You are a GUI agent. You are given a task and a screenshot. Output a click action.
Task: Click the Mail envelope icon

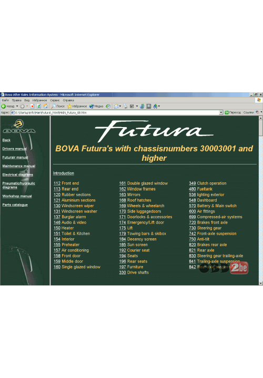(116, 106)
